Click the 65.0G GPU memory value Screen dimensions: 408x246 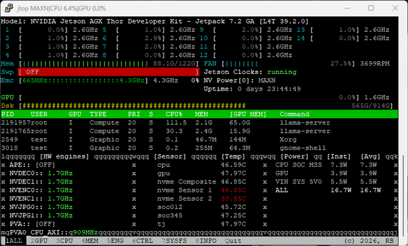240,123
